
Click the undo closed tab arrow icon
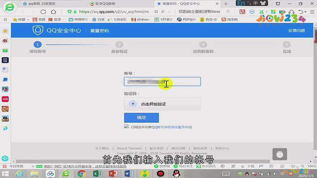(301, 12)
